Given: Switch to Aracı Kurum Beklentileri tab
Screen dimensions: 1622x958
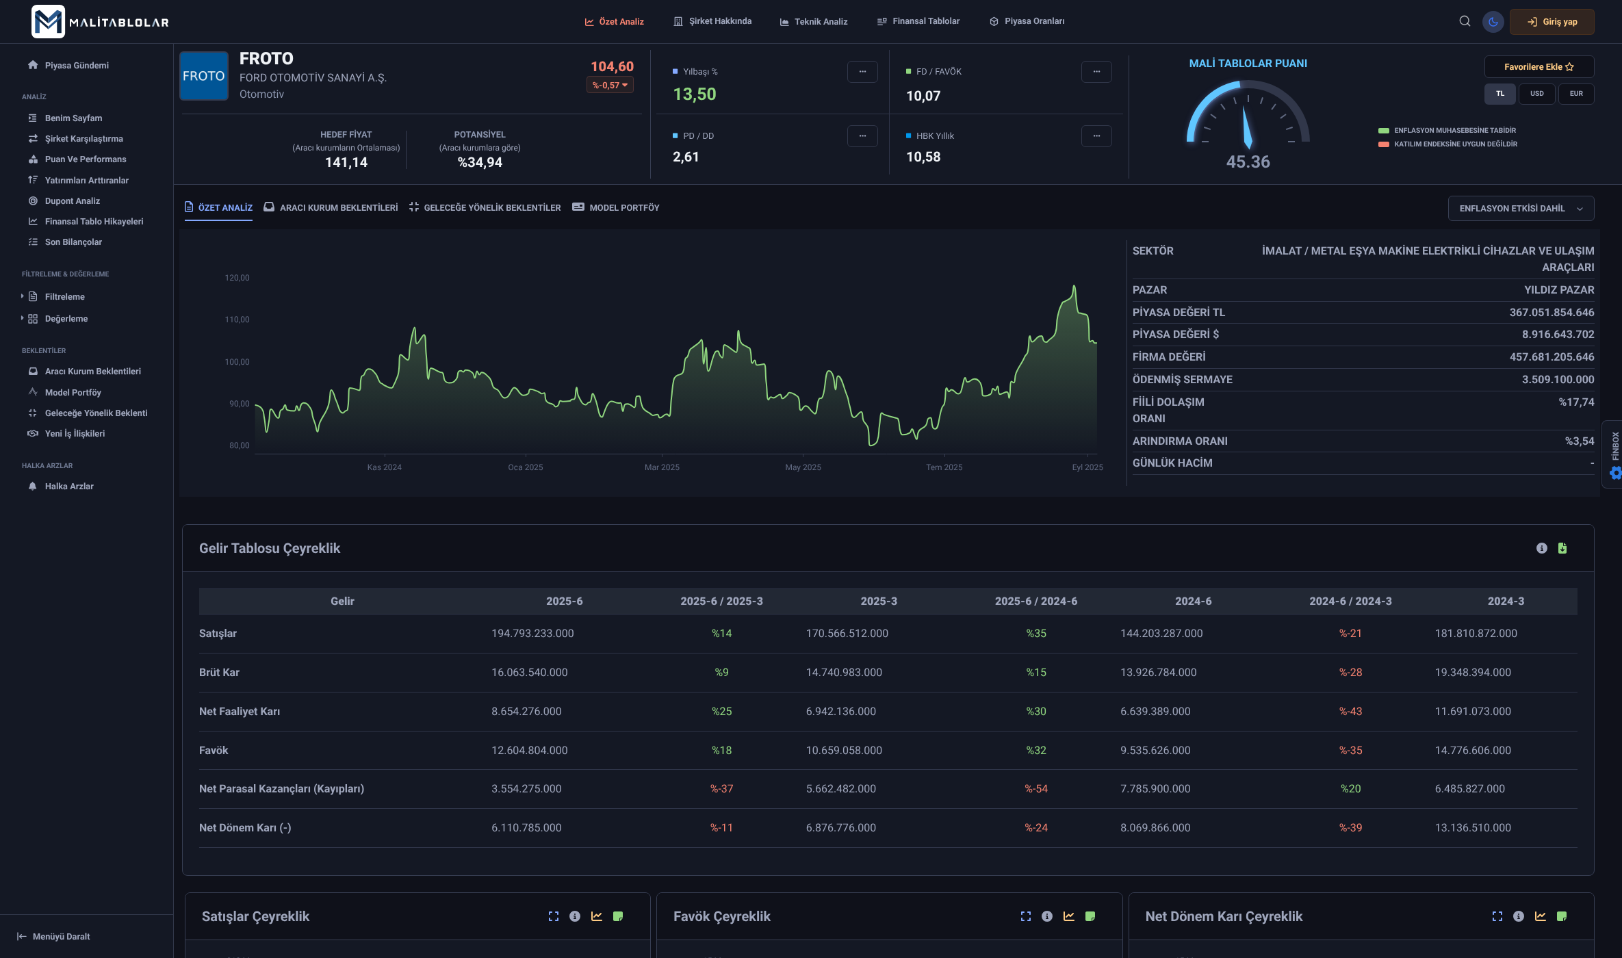Looking at the screenshot, I should pyautogui.click(x=331, y=207).
